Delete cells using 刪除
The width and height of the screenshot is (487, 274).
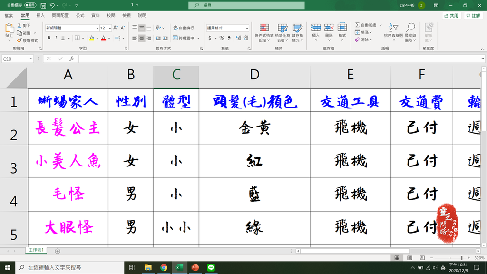point(329,33)
